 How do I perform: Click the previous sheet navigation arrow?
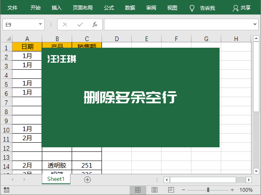click(x=12, y=180)
